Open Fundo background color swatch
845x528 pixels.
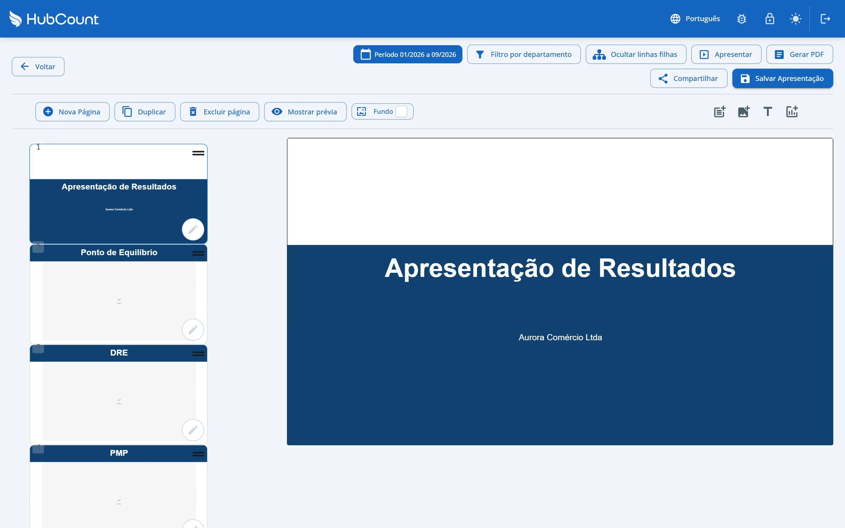tap(401, 112)
